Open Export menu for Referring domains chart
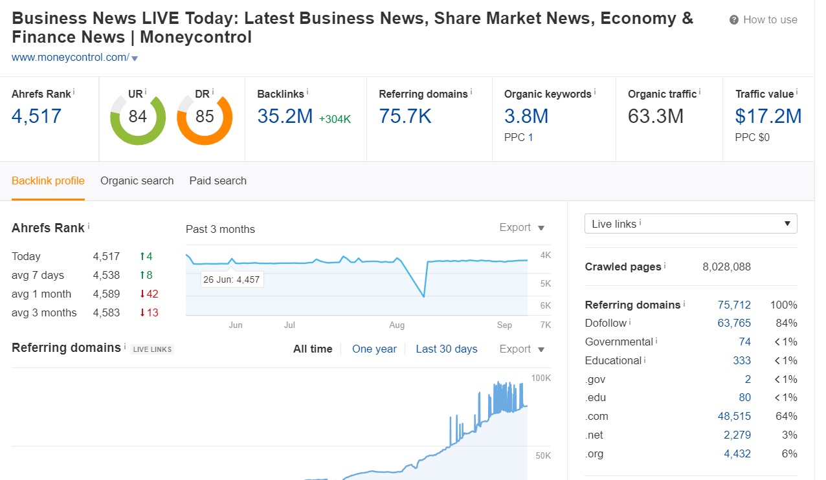The height and width of the screenshot is (480, 826). [522, 349]
